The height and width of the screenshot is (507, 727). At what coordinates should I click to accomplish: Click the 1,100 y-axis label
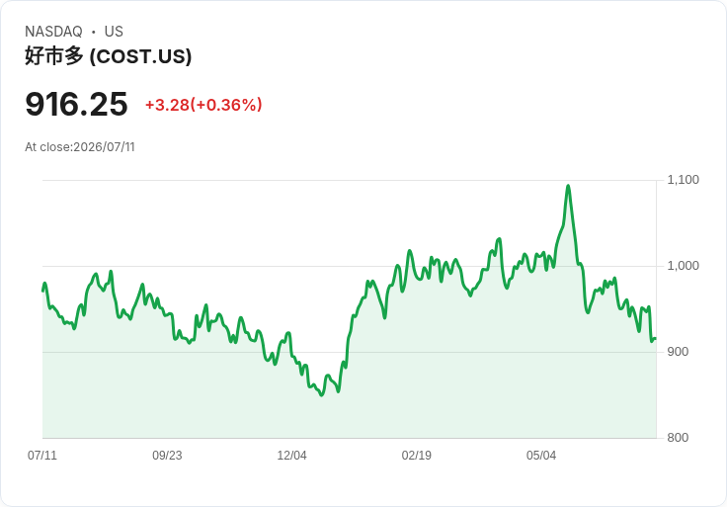point(683,180)
